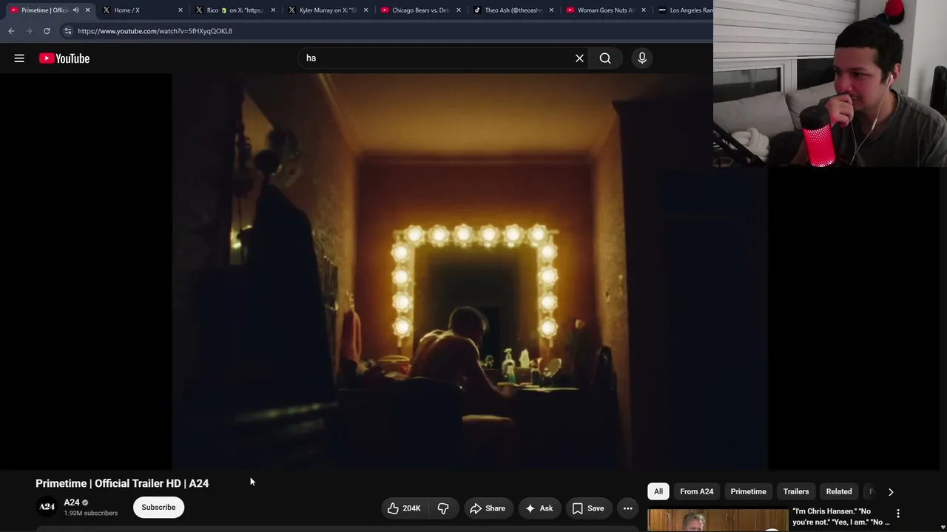Viewport: 947px width, 532px height.
Task: Close the Rico on X tab
Action: click(273, 10)
